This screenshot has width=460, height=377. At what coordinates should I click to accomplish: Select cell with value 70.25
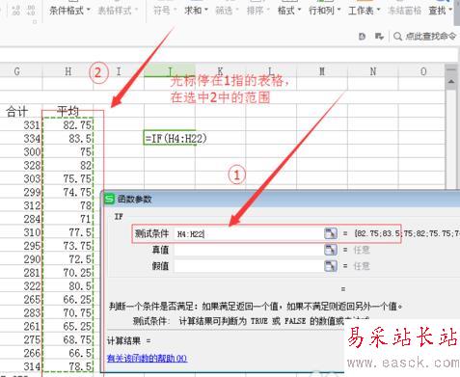(68, 273)
